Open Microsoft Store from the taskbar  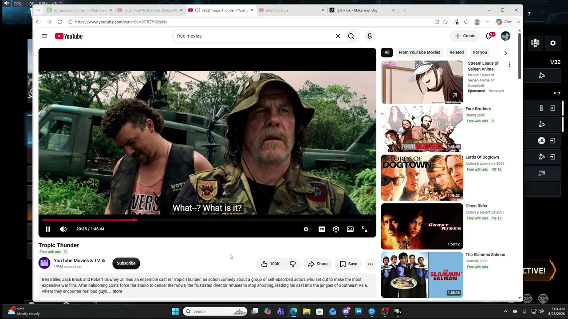point(319,311)
